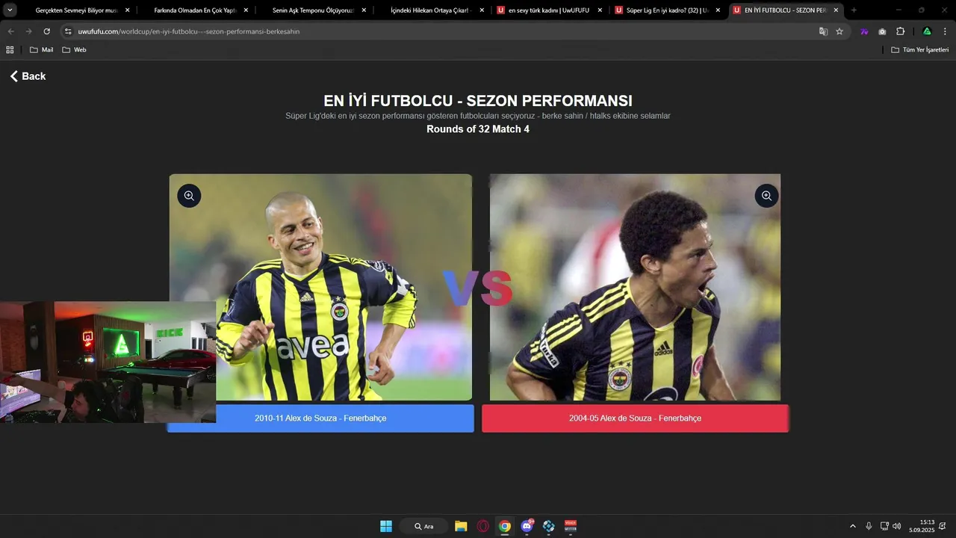Click the Ara taskbar search box
This screenshot has width=956, height=538.
423,526
